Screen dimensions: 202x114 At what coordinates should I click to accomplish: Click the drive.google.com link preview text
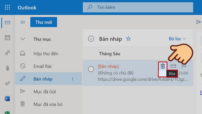143,79
